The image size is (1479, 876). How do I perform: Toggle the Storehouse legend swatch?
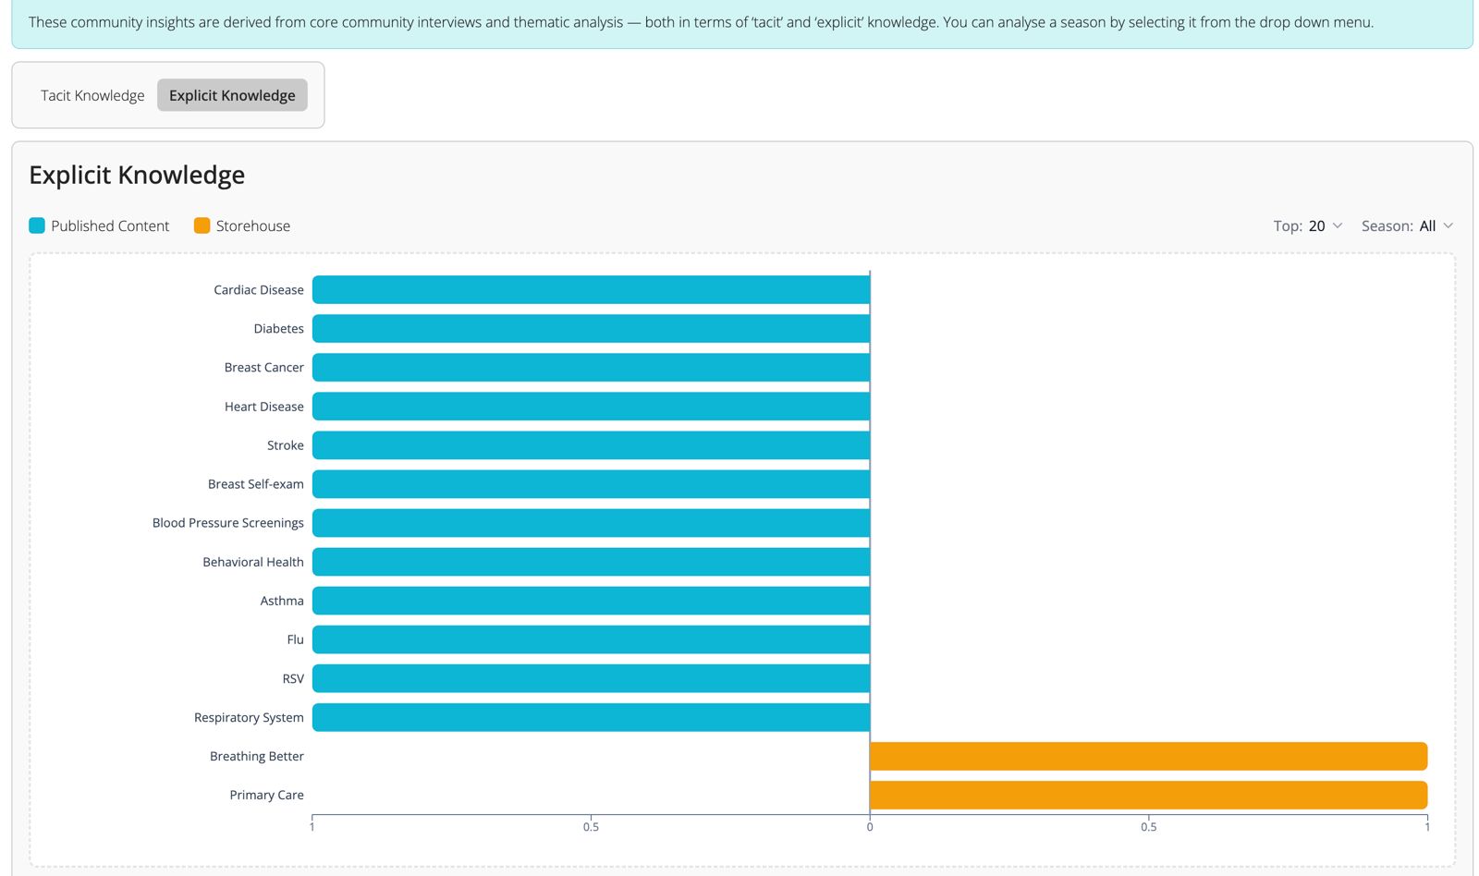coord(202,225)
